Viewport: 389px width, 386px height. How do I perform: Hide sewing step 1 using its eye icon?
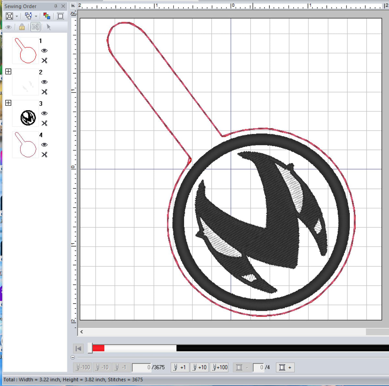[x=44, y=51]
